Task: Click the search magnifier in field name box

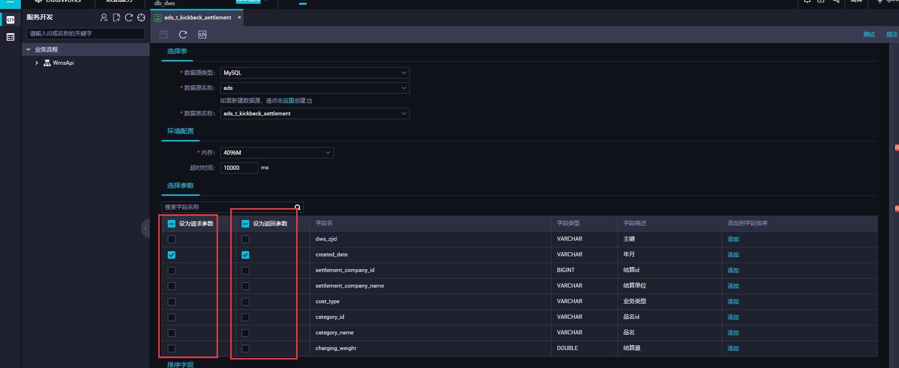Action: (x=298, y=207)
